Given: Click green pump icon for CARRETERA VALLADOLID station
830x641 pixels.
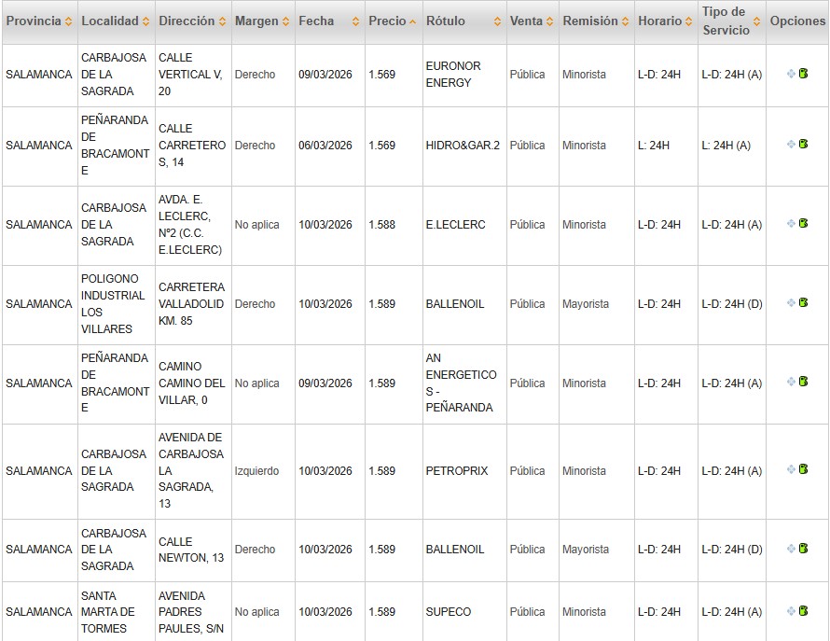Looking at the screenshot, I should coord(804,303).
